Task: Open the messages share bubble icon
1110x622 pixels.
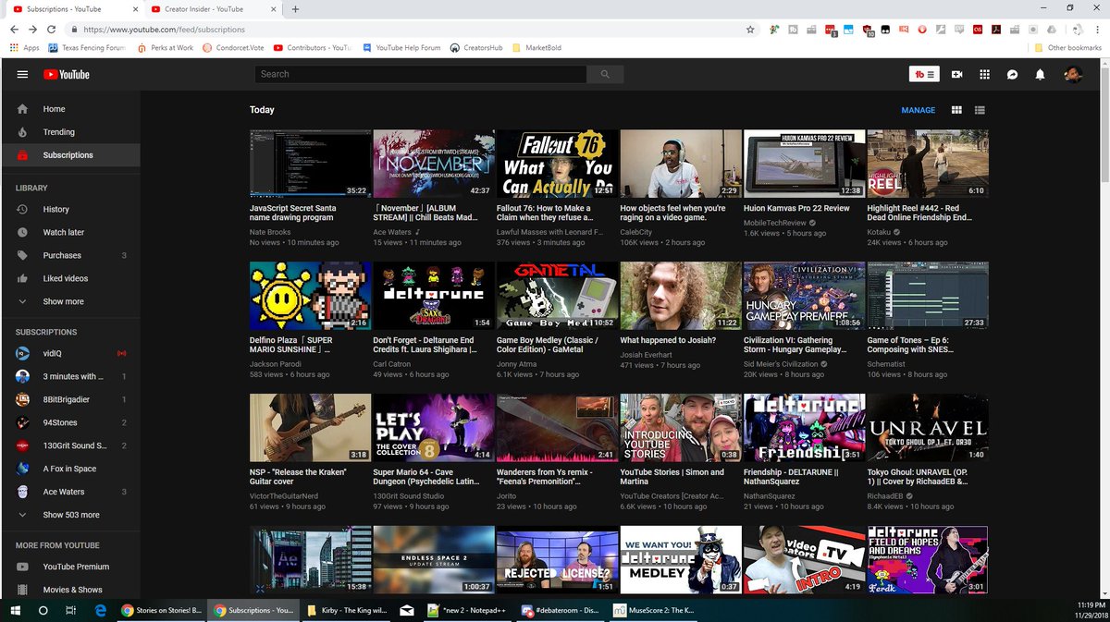Action: tap(1013, 74)
